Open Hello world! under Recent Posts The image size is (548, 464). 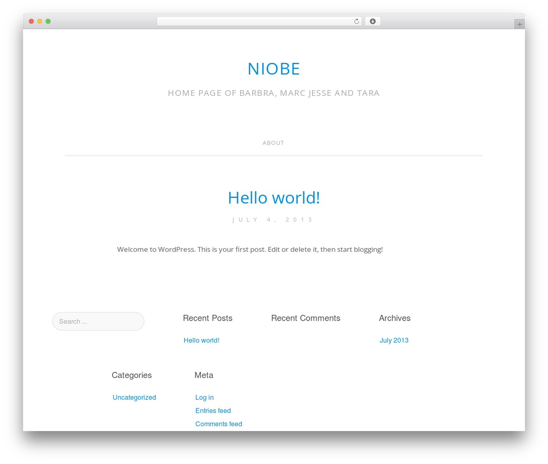[201, 340]
